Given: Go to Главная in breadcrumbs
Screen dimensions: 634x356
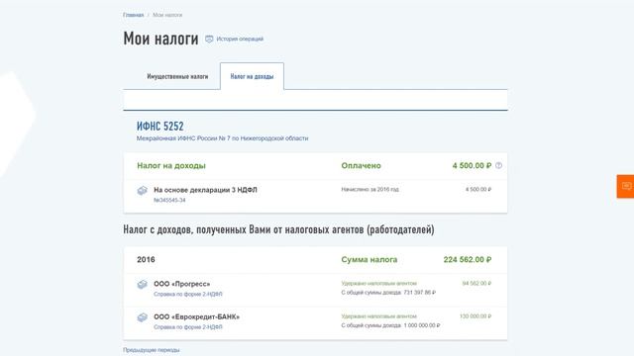Looking at the screenshot, I should [x=134, y=15].
